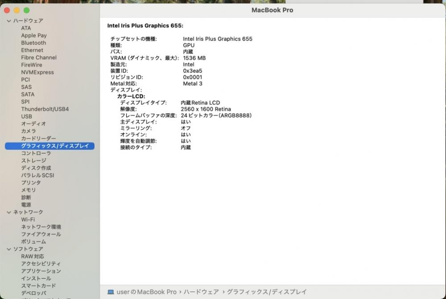Click ハードウェア in the bottom path bar
Image resolution: width=446 pixels, height=299 pixels.
(201, 292)
